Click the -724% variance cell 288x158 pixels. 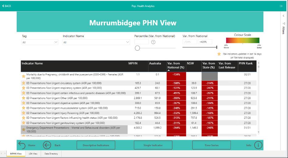[x=176, y=76]
